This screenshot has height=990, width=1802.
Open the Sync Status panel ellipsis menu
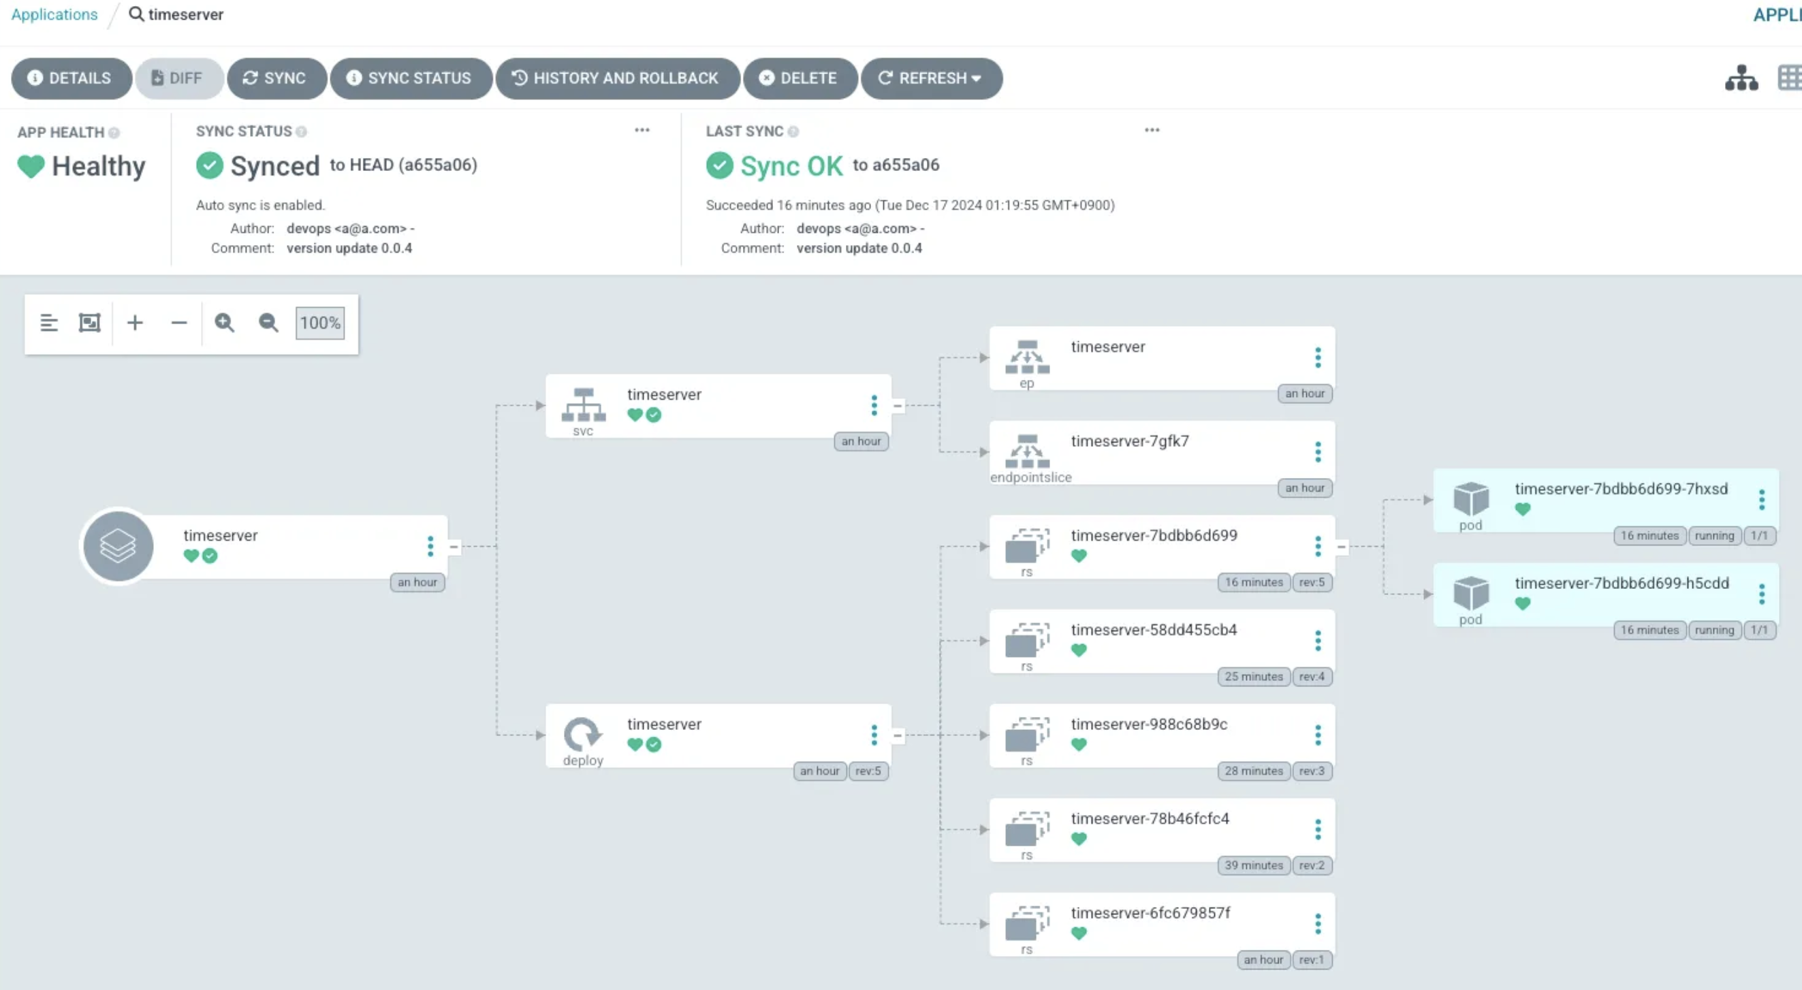click(x=642, y=130)
